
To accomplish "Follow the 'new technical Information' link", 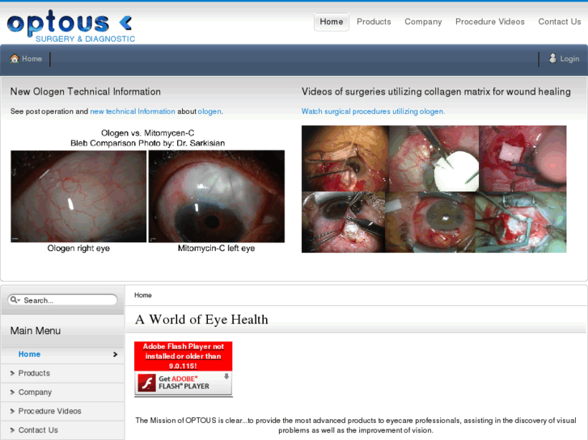I will (x=133, y=111).
